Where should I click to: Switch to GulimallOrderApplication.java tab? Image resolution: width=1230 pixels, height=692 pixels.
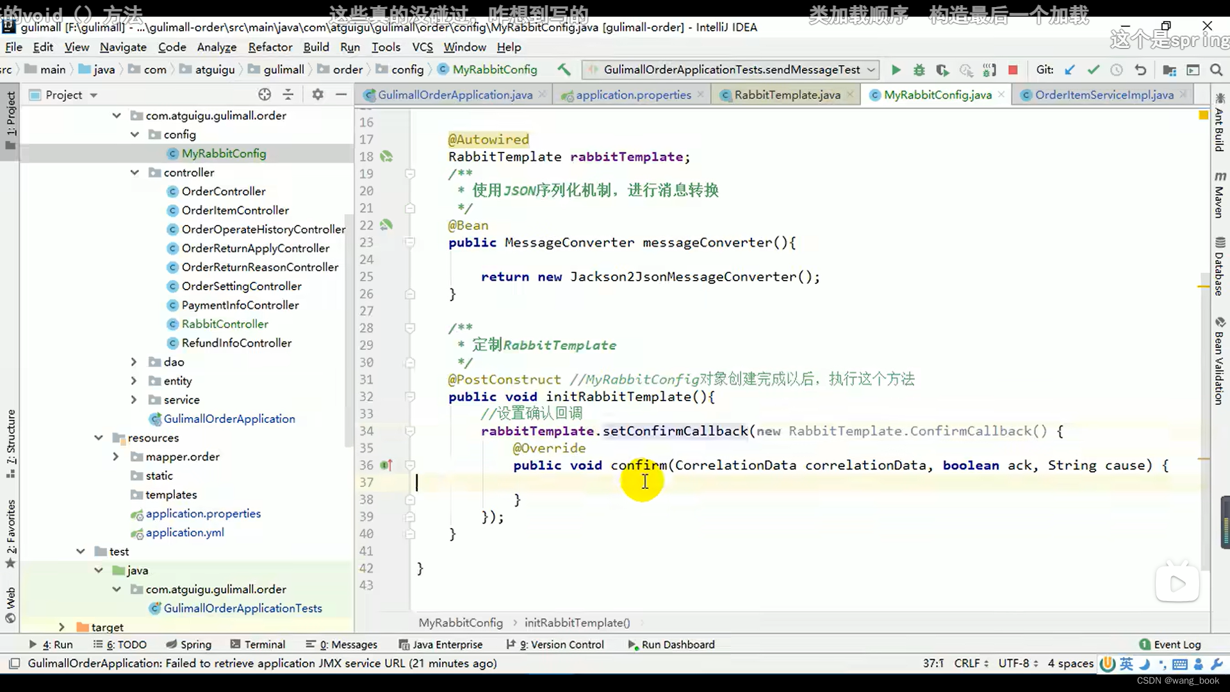pos(454,95)
